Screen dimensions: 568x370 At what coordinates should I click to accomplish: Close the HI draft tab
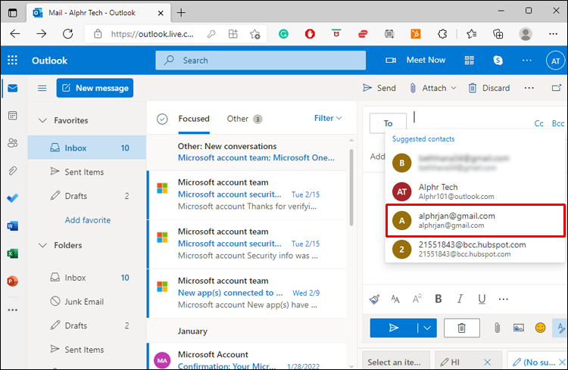487,362
